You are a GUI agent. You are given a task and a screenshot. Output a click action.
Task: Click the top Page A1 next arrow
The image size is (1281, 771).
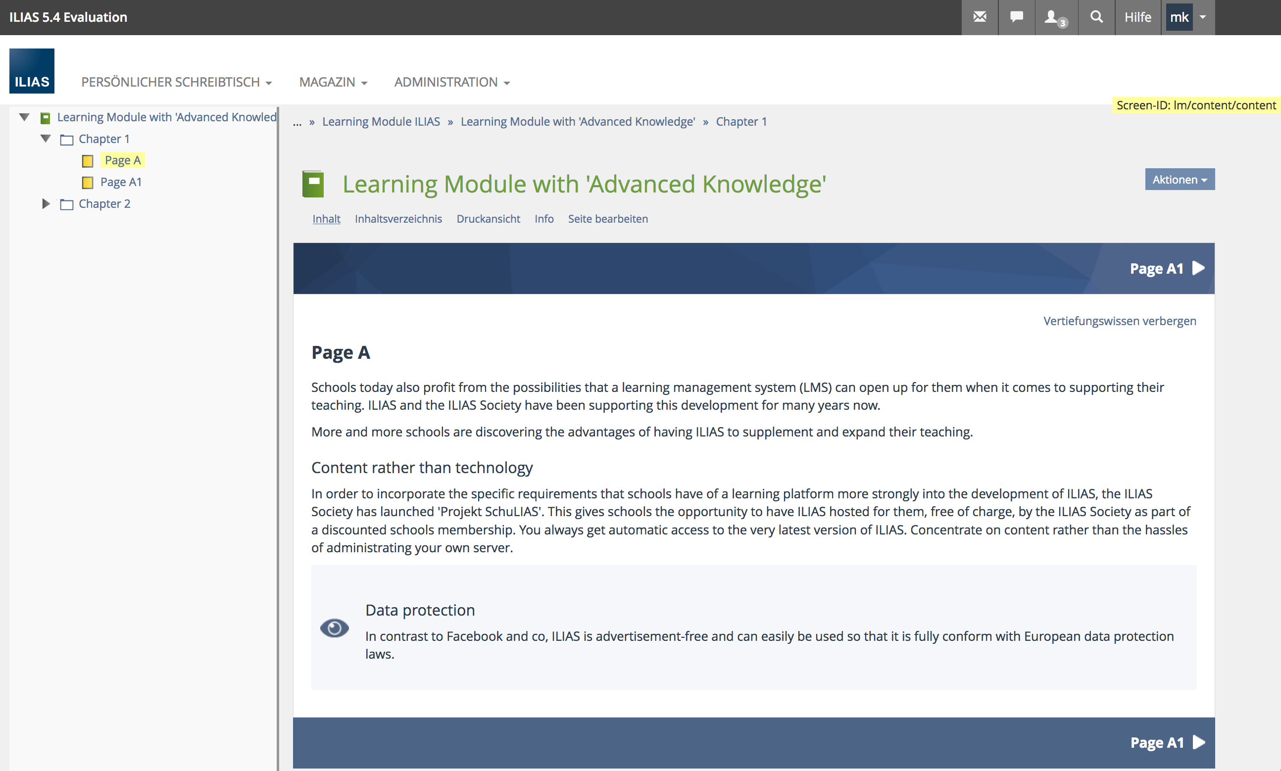pos(1198,268)
